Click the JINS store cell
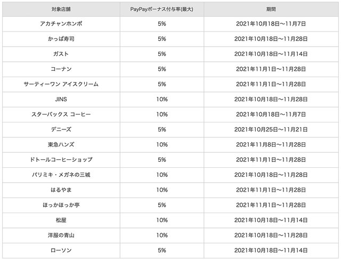341x261 pixels. [61, 99]
